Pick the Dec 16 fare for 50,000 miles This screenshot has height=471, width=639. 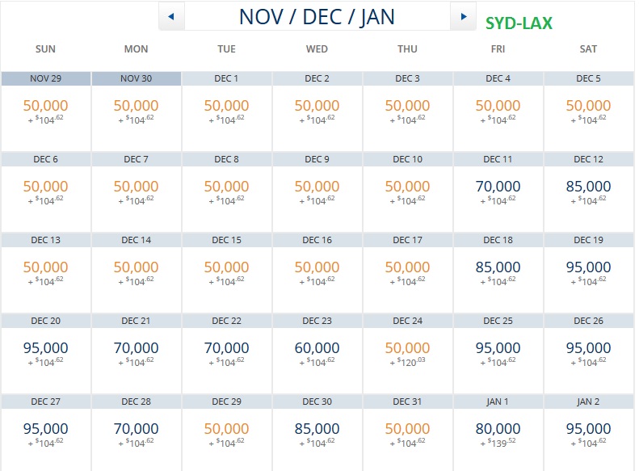coord(317,272)
